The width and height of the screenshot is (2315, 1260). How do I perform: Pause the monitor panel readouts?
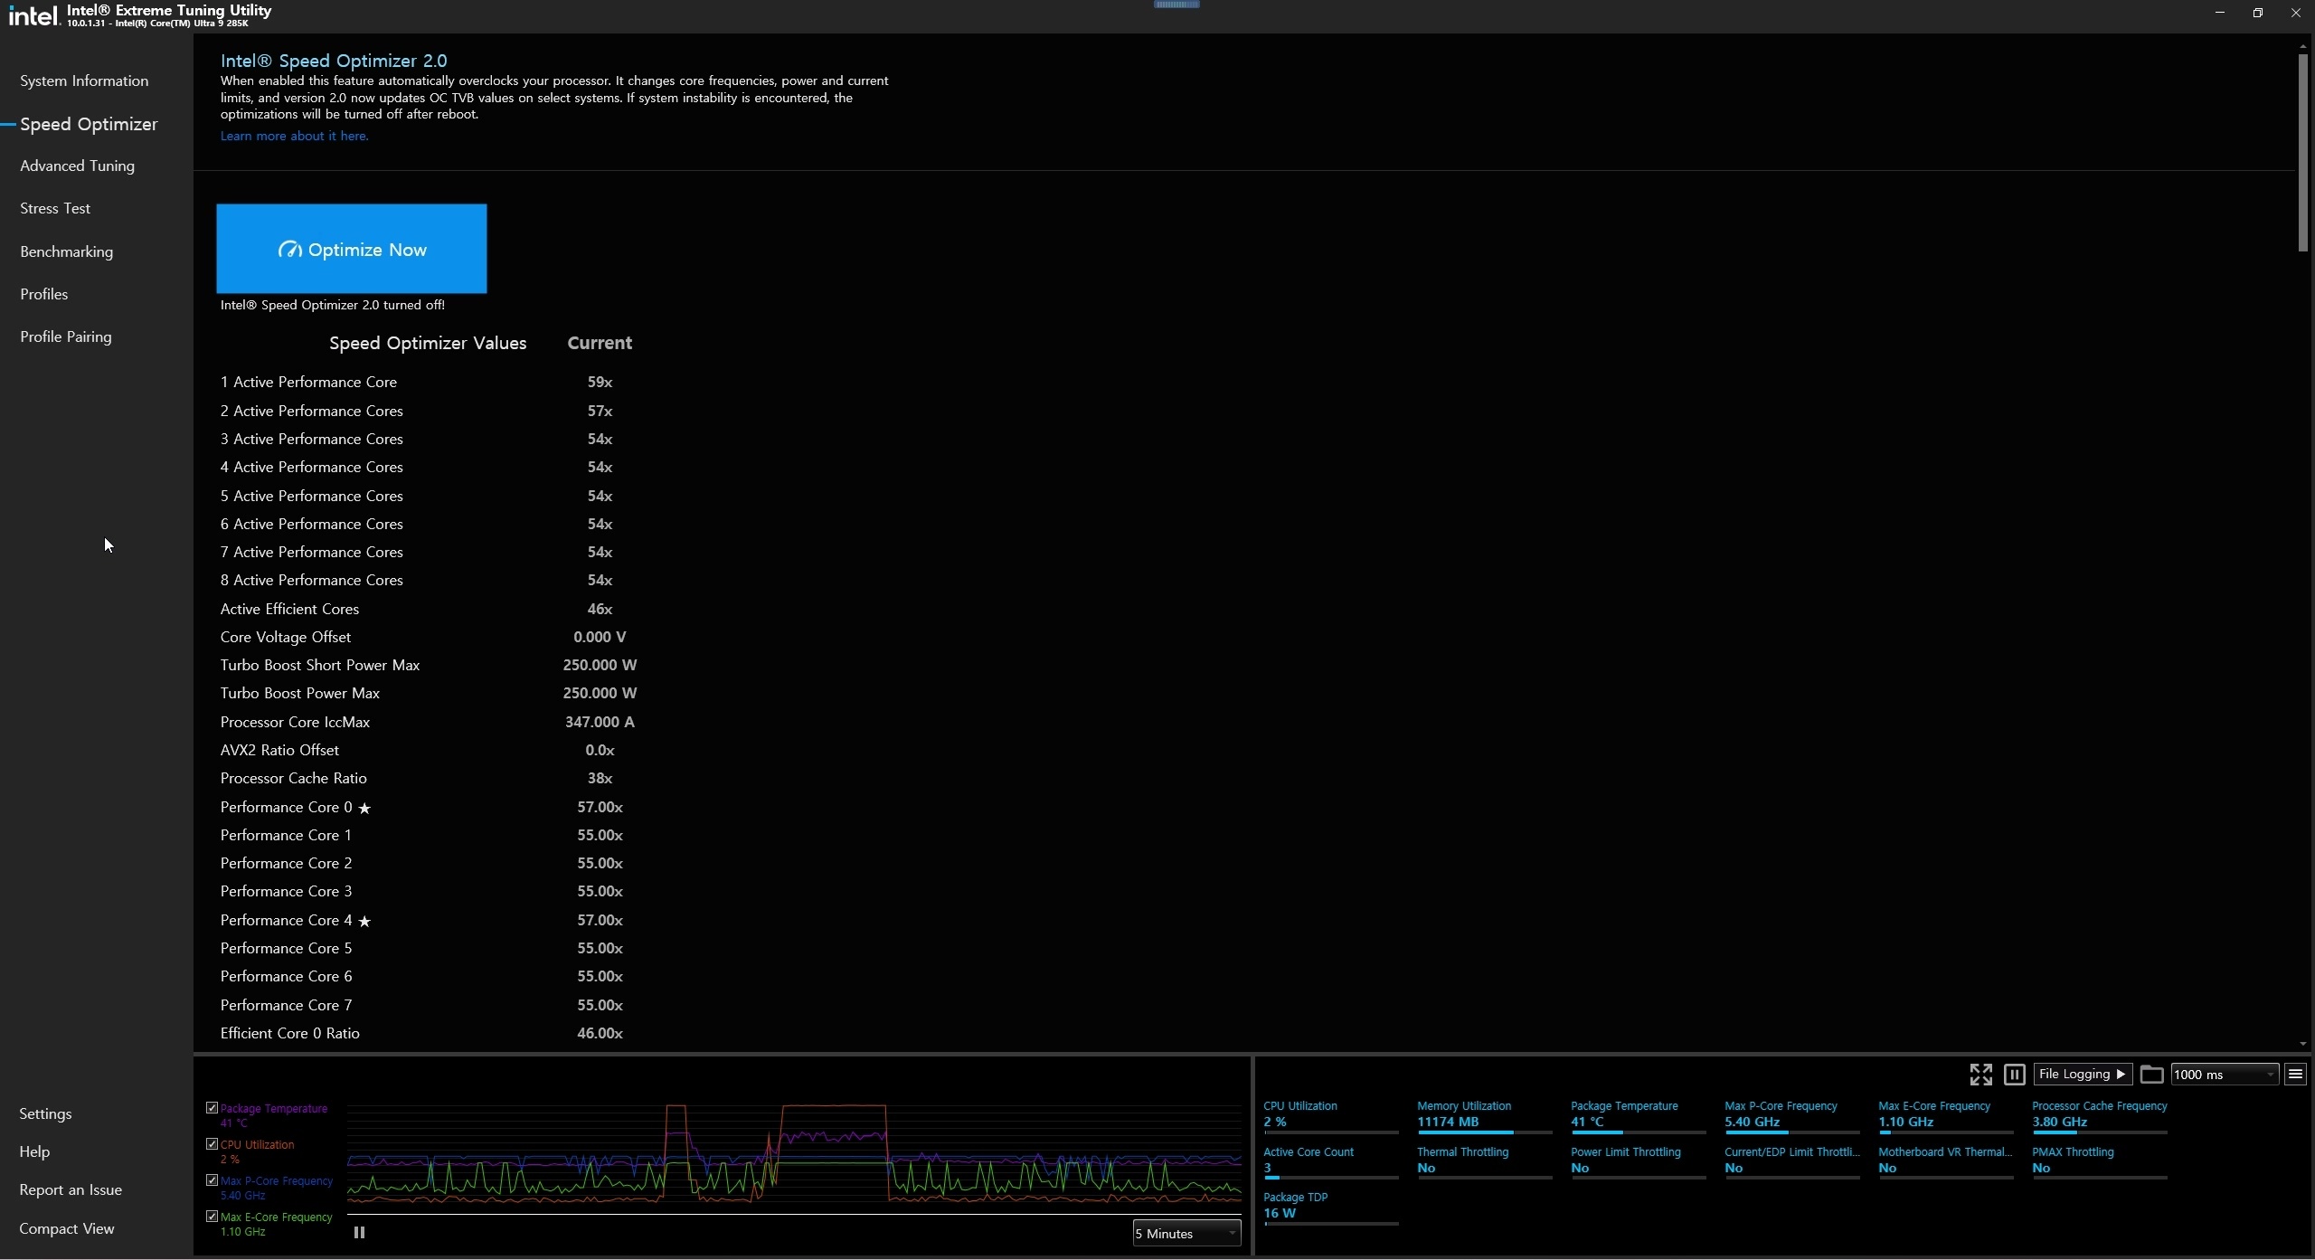[x=2014, y=1074]
